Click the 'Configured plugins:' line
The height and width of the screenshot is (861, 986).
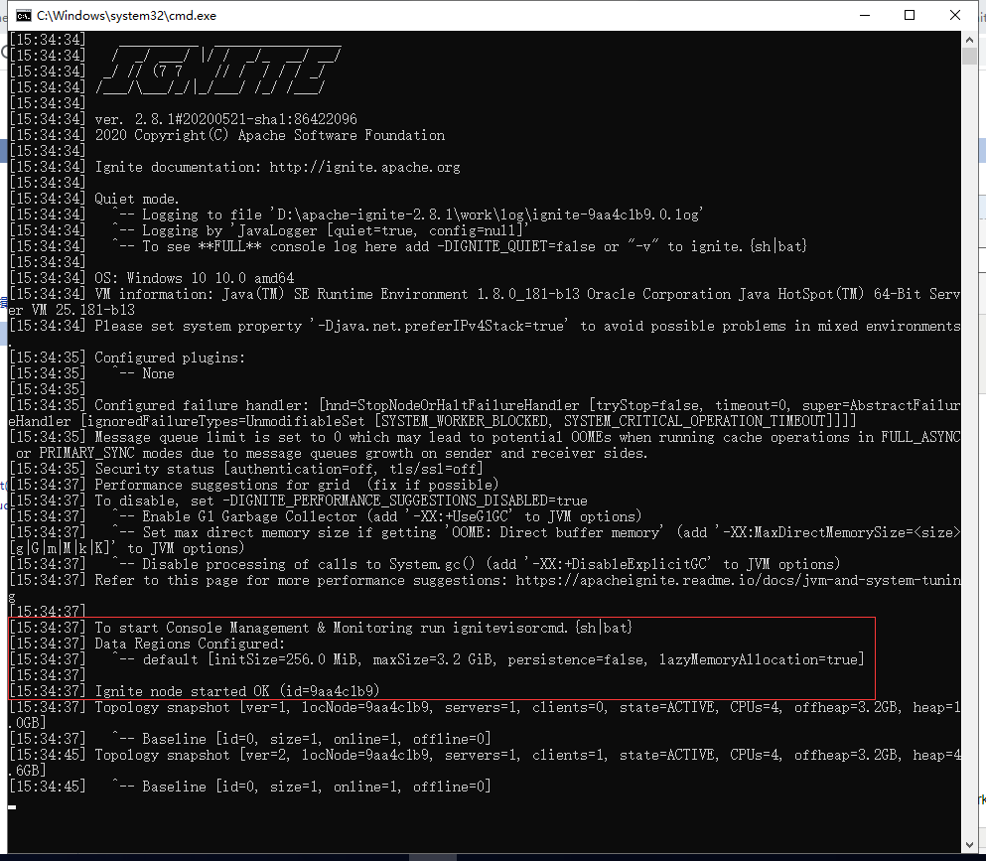click(x=170, y=358)
